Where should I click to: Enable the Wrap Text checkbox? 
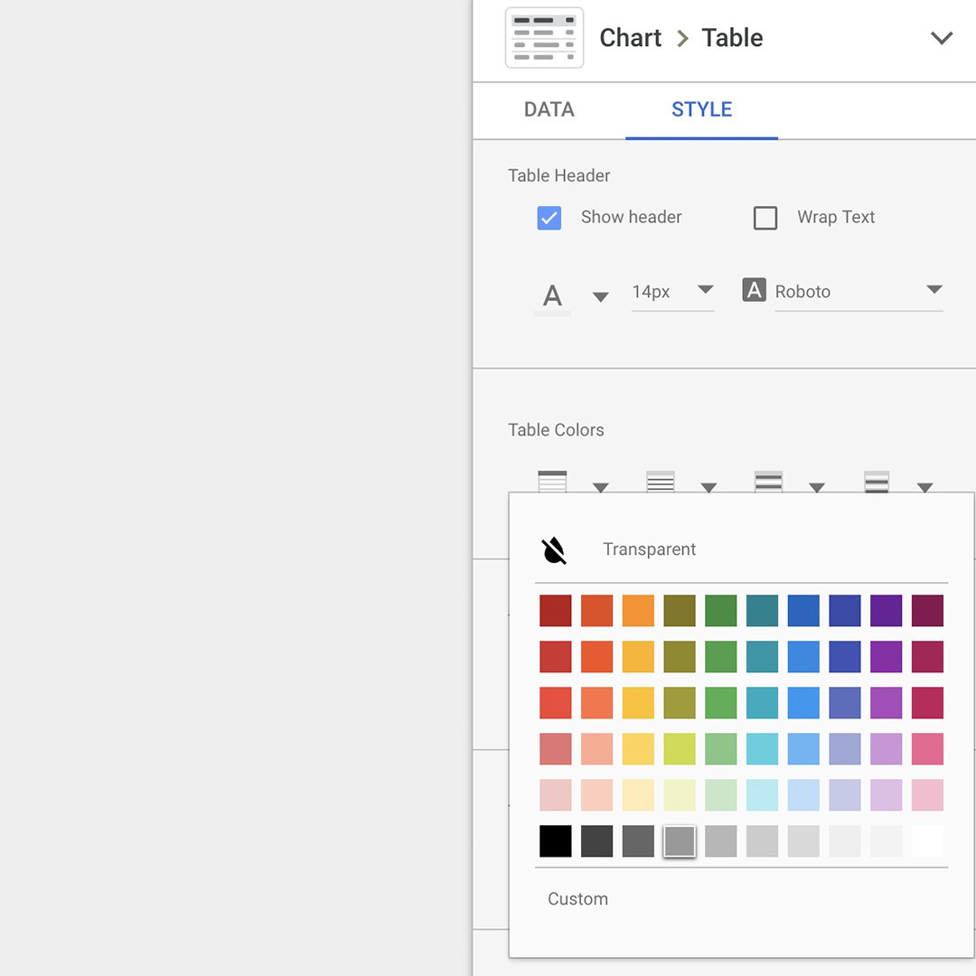[x=765, y=218]
